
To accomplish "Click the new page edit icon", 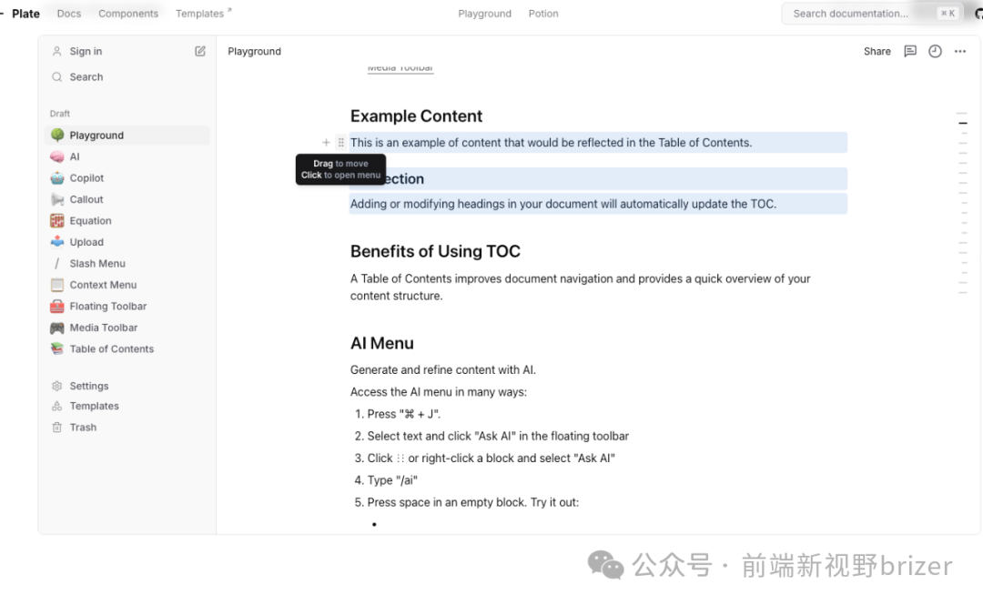I will point(200,52).
